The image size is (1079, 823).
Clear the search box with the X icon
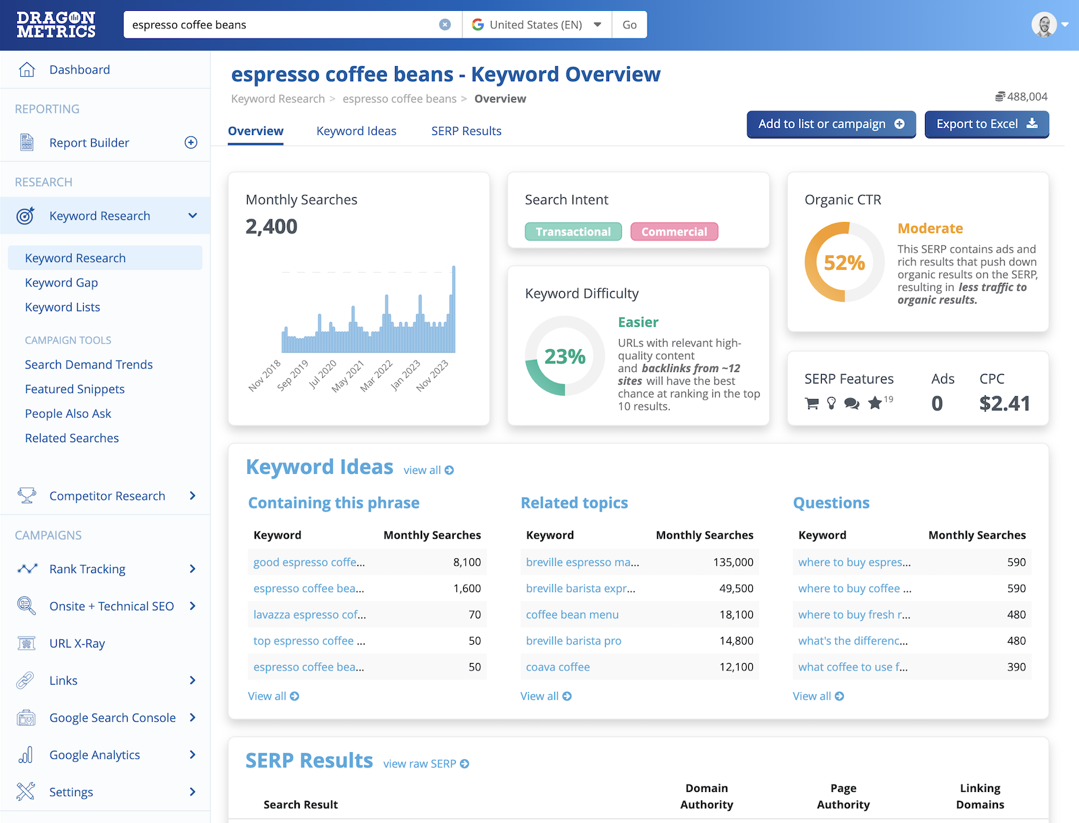[x=445, y=25]
